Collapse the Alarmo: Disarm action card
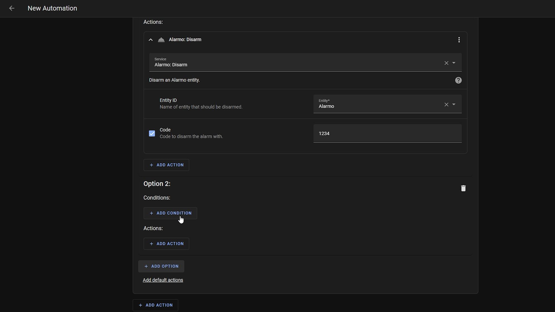Screen dimensions: 555x312 coord(151,40)
